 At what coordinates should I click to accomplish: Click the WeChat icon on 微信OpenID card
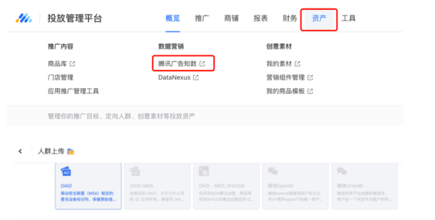click(x=273, y=171)
